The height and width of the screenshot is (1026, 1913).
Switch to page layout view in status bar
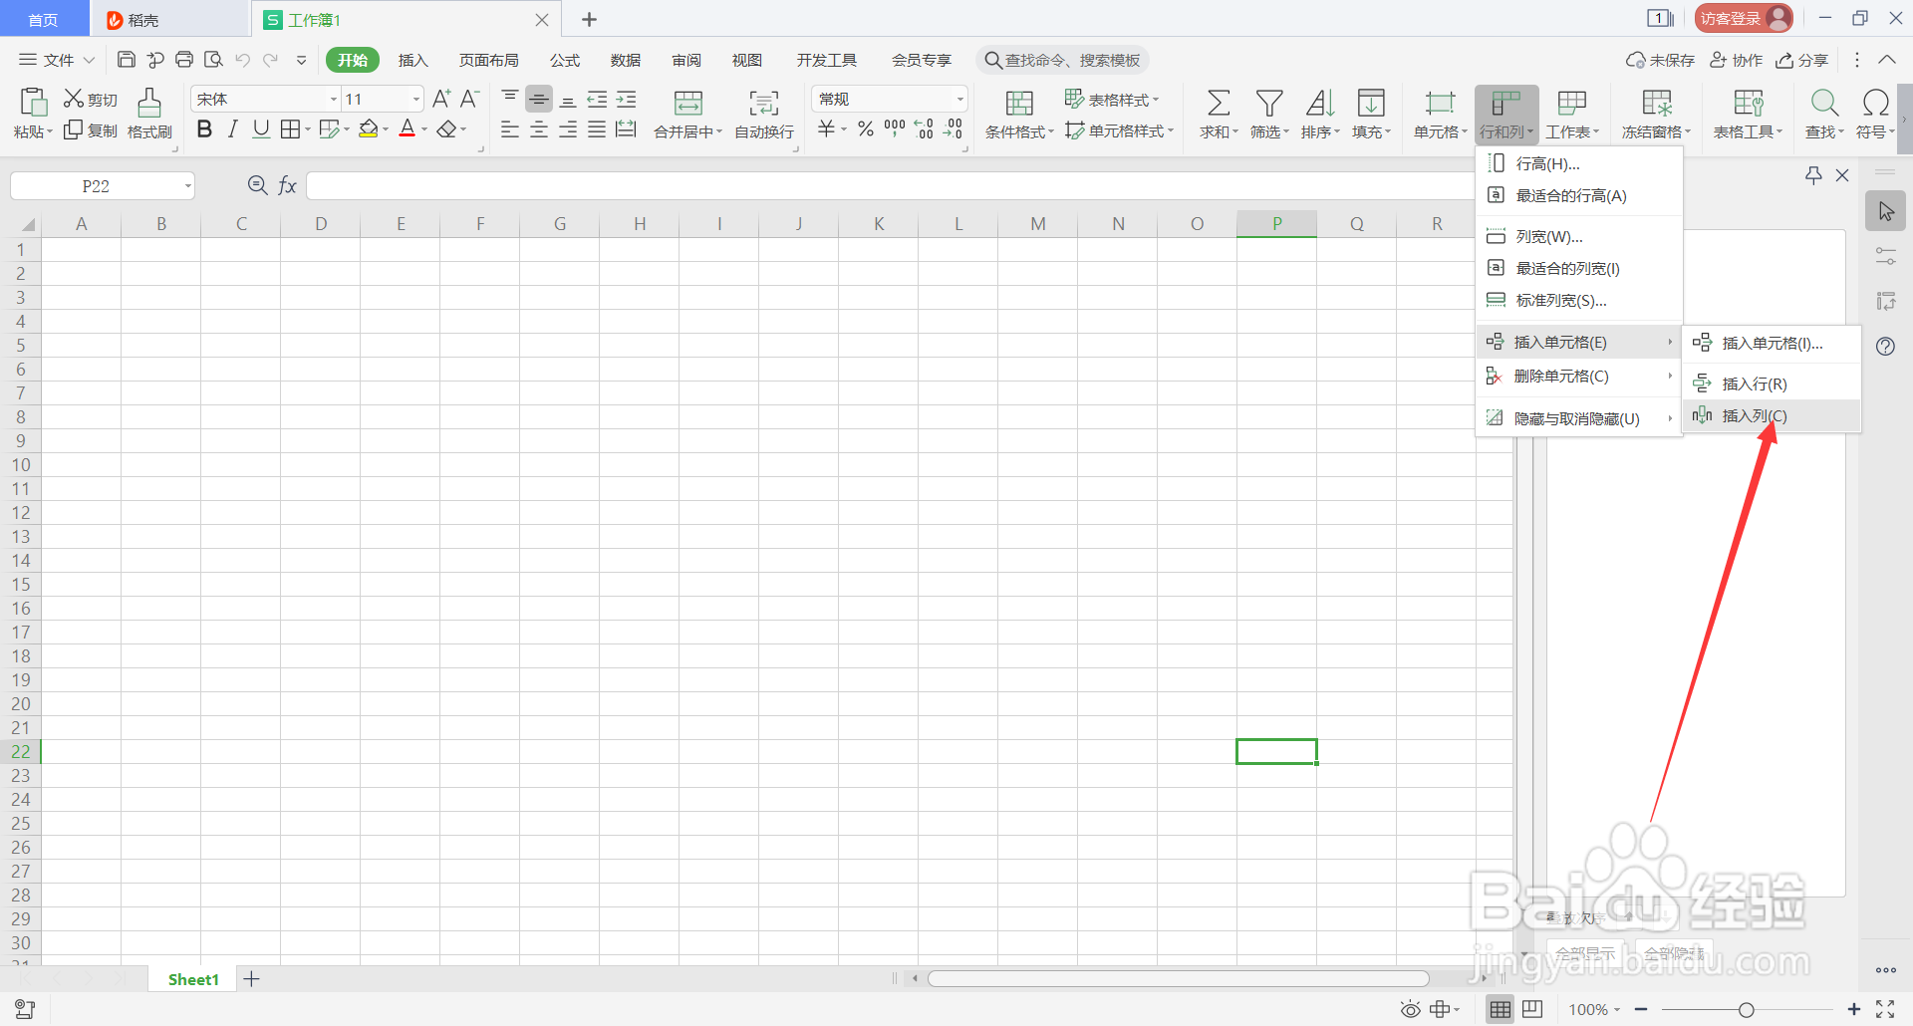tap(1532, 1009)
